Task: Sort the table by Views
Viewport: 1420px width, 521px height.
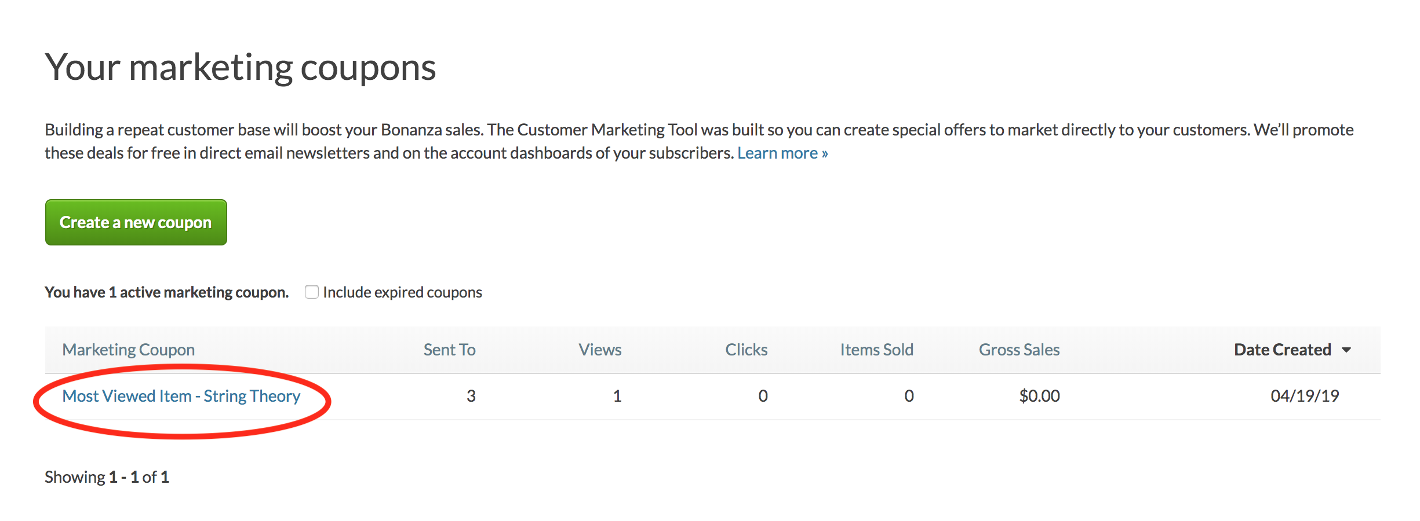Action: (600, 350)
